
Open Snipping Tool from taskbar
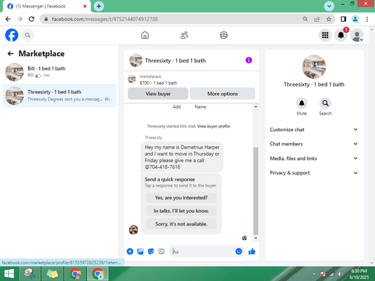(30, 274)
